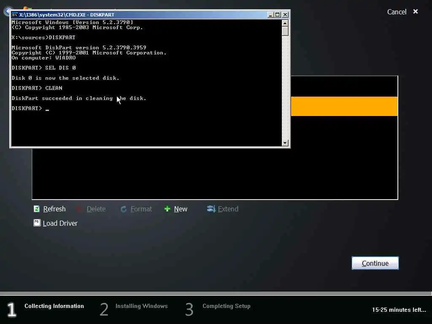
Task: Click the 'DISKPART> SEL DIS 0' line
Action: (x=43, y=68)
